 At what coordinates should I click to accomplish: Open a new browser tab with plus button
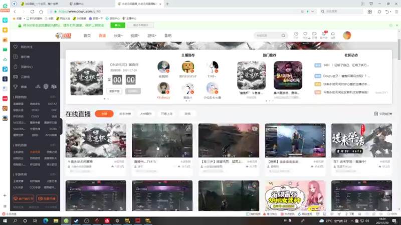pyautogui.click(x=167, y=4)
